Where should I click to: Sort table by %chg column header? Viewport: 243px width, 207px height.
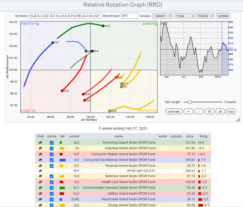coord(203,136)
